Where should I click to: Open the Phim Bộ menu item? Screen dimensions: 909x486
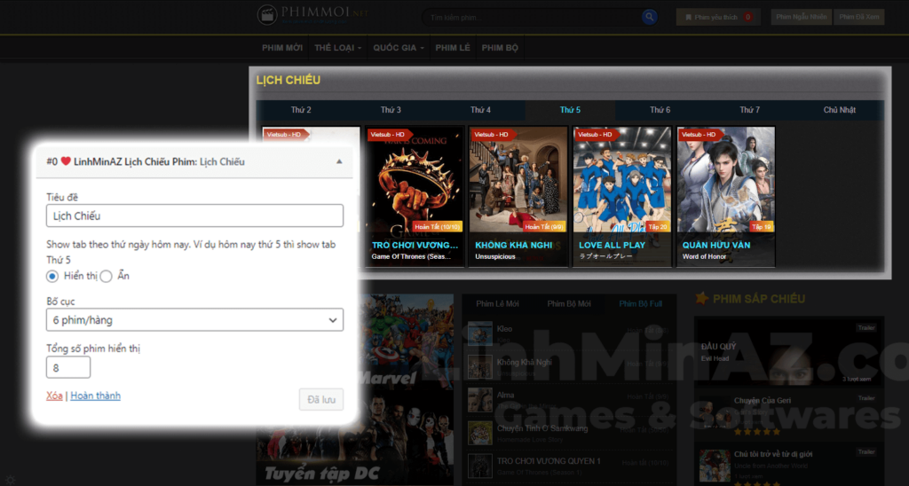[500, 48]
